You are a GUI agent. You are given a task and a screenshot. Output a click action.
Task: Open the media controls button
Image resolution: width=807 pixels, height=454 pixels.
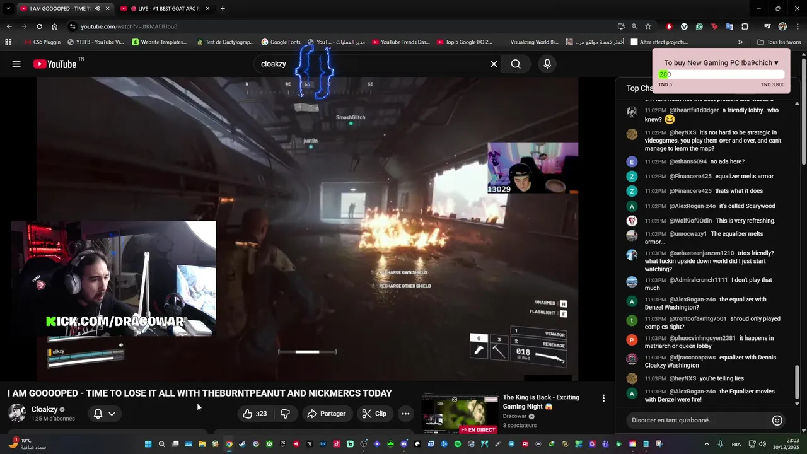click(767, 26)
